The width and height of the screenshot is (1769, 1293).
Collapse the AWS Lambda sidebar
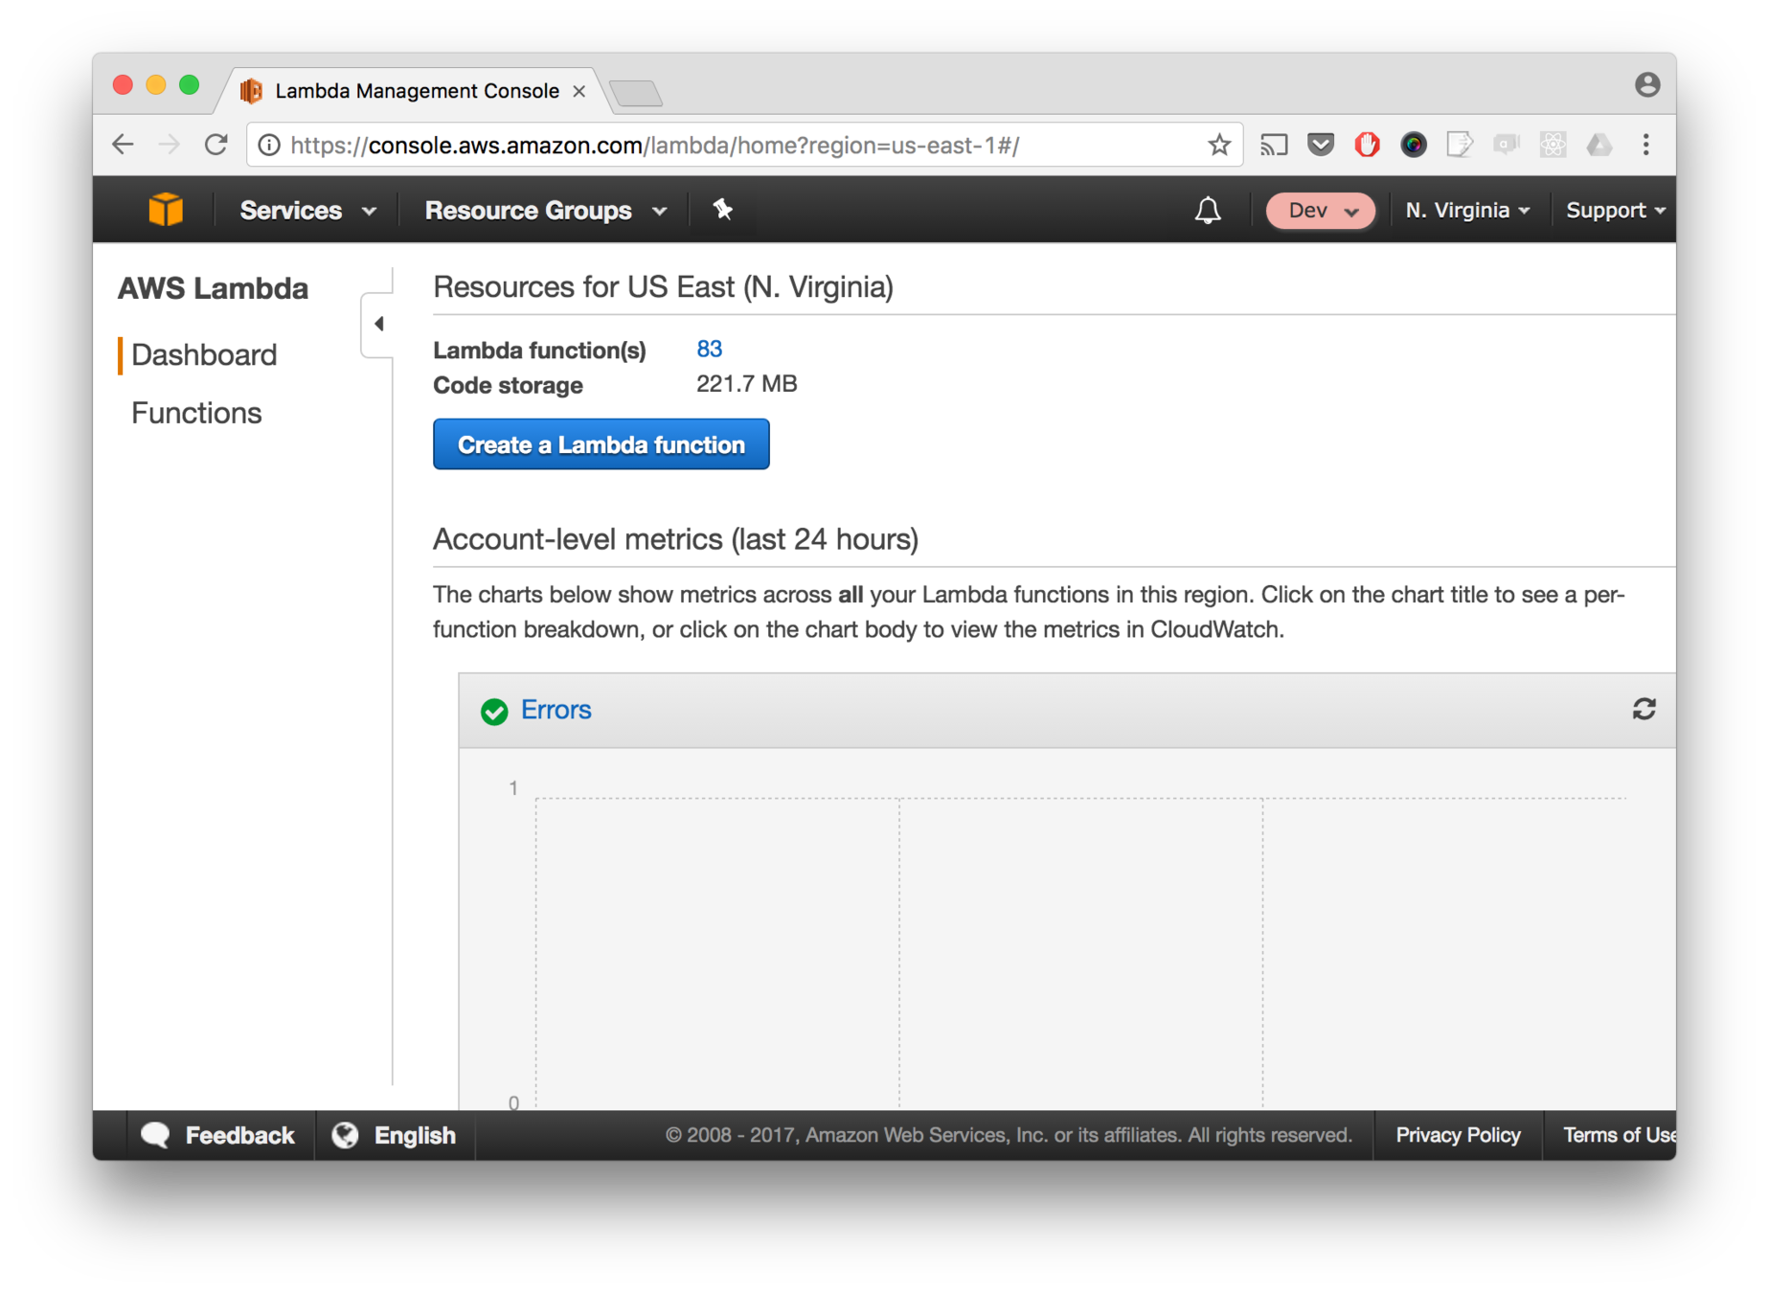[378, 325]
